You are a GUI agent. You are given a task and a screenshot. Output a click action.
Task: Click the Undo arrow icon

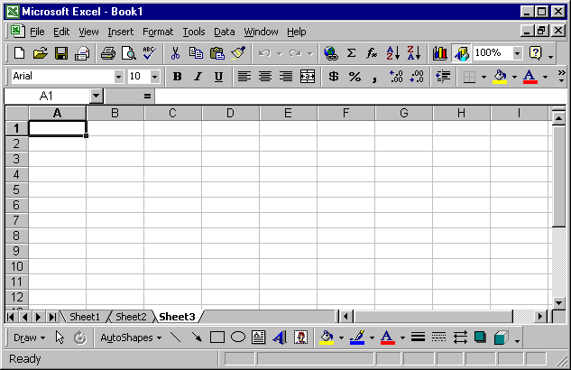[x=264, y=53]
